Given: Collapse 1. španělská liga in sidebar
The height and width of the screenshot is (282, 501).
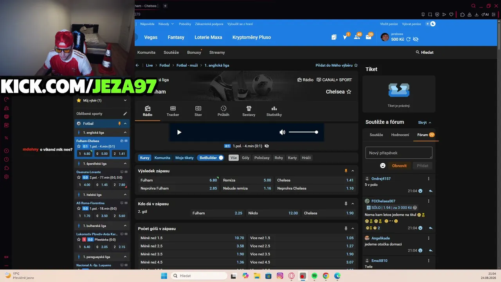Looking at the screenshot, I should click(x=125, y=164).
